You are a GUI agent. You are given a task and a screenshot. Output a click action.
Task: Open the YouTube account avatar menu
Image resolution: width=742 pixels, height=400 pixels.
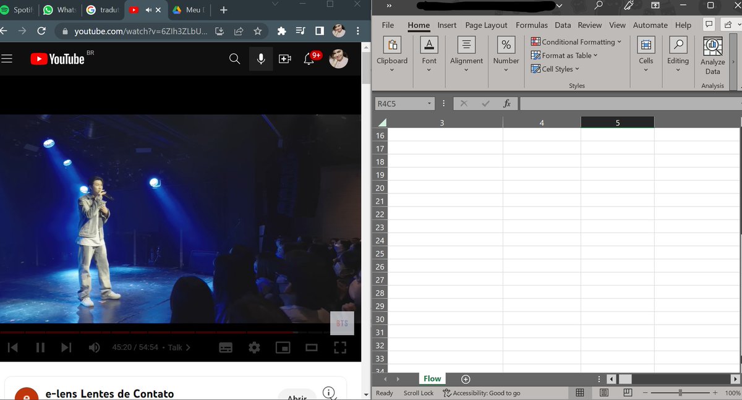click(338, 59)
